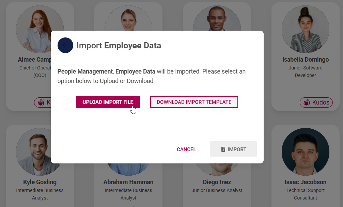This screenshot has width=343, height=207.
Task: Click Isabella Domingo's name
Action: coord(305,59)
